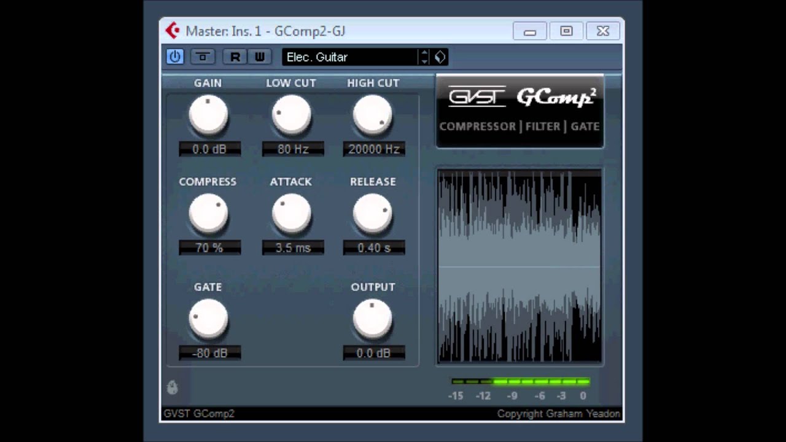
Task: Click the GAIN knob
Action: click(208, 115)
